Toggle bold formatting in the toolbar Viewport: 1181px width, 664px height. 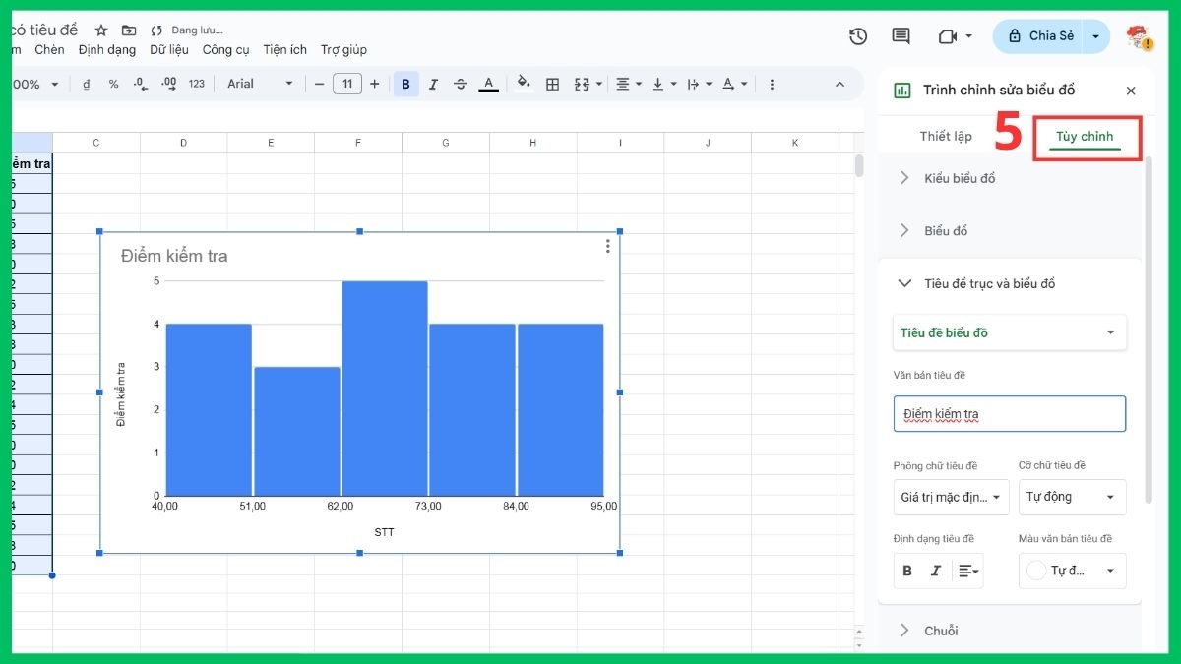tap(405, 84)
